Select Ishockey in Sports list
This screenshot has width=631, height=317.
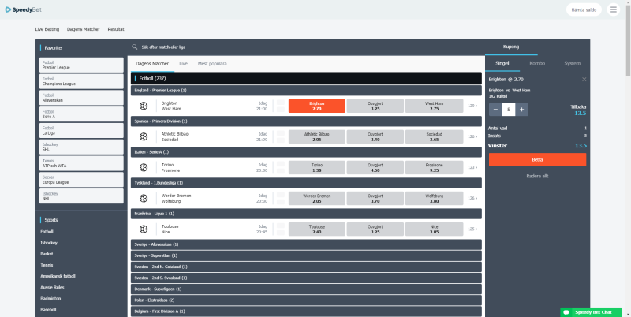[x=49, y=243]
